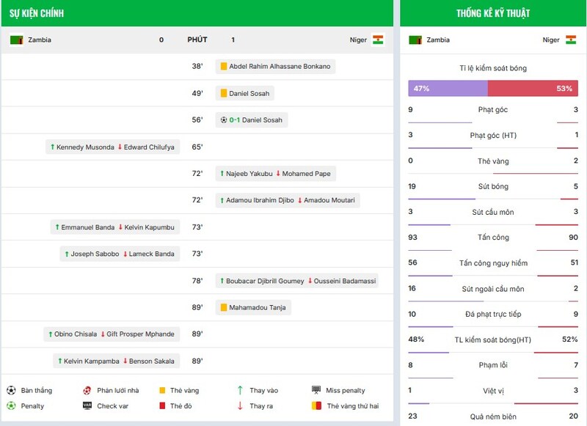587x426 pixels.
Task: Click Boubacar Djibrill Gourney substitution entry
Action: 260,281
